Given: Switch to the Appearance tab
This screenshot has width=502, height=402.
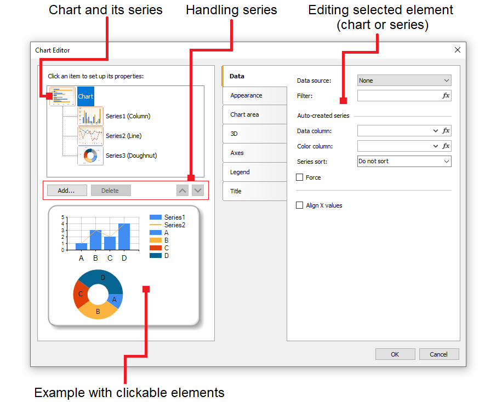Looking at the screenshot, I should click(x=247, y=95).
